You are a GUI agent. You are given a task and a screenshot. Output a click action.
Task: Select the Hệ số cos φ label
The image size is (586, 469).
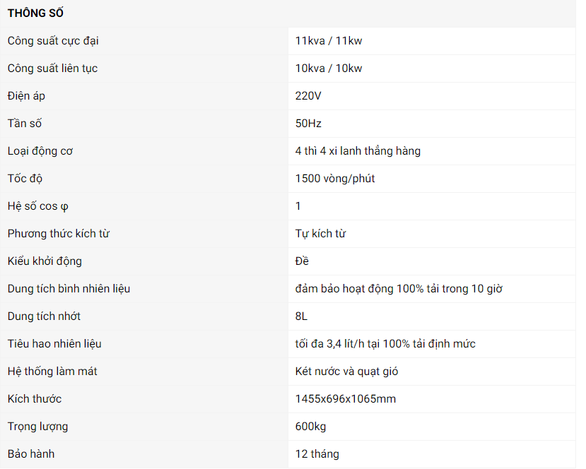(x=38, y=206)
